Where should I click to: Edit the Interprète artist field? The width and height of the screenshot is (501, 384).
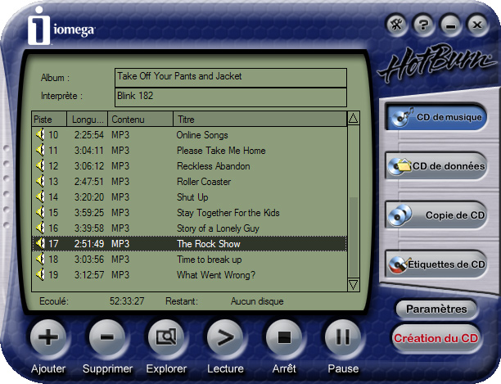[x=231, y=97]
